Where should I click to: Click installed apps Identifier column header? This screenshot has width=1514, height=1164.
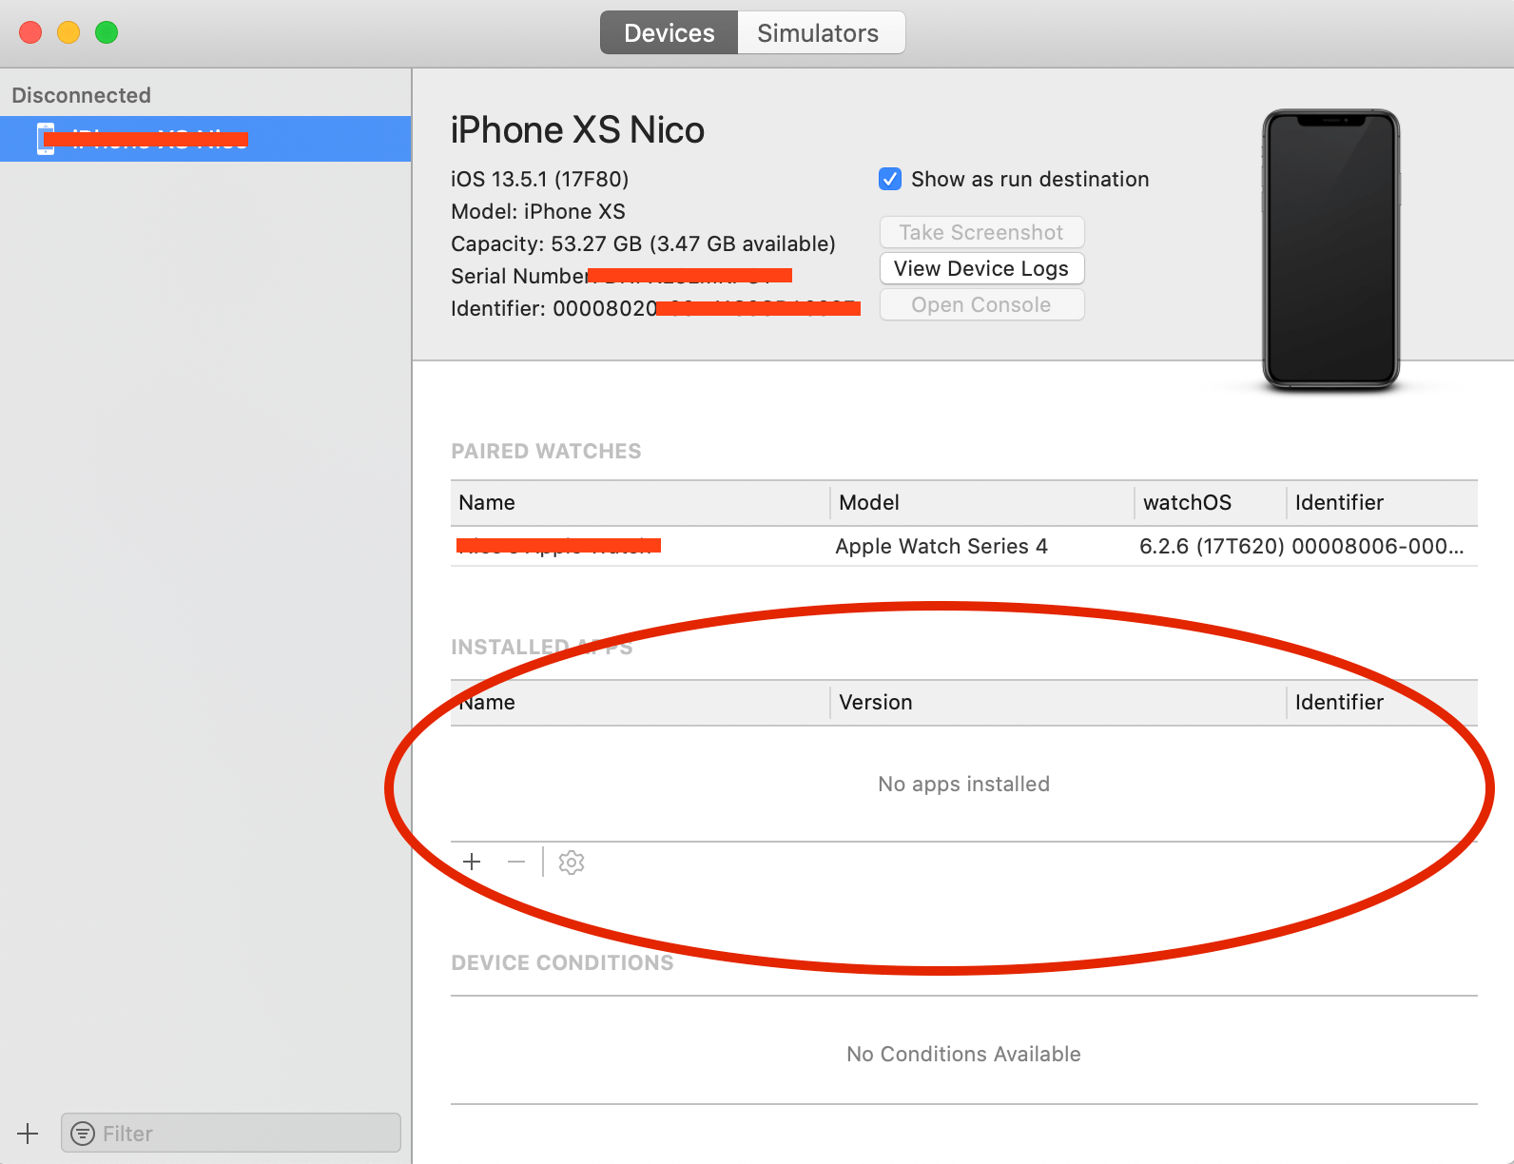click(1383, 702)
